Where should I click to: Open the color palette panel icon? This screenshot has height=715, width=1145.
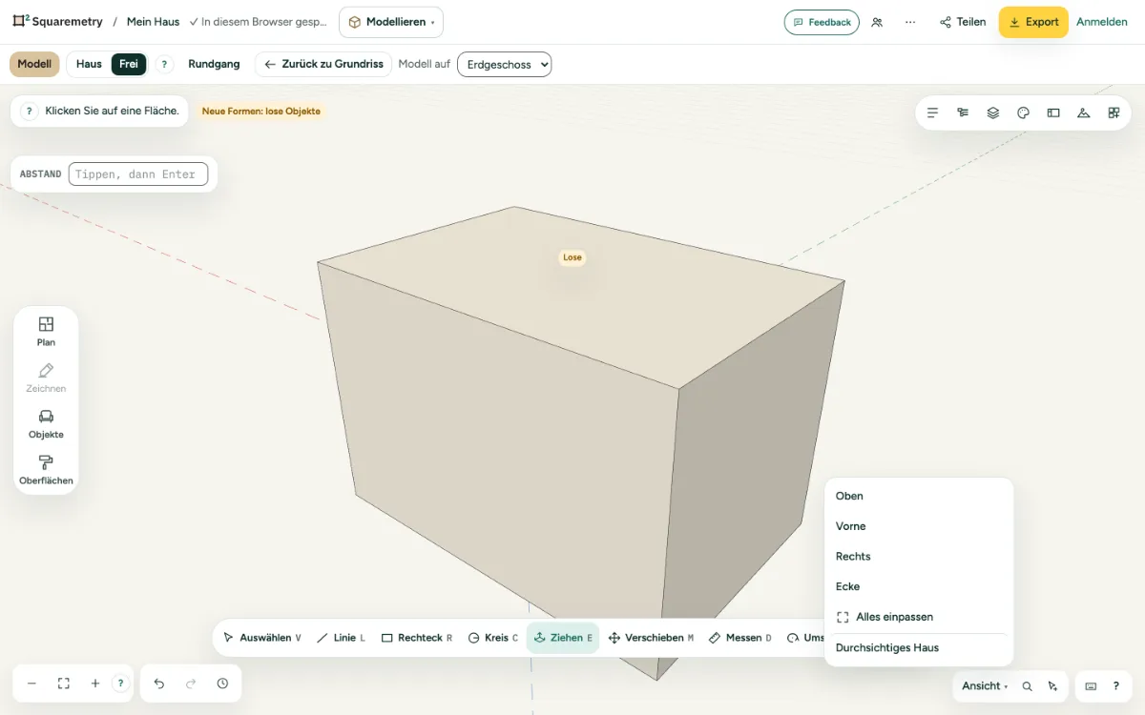click(x=1023, y=112)
